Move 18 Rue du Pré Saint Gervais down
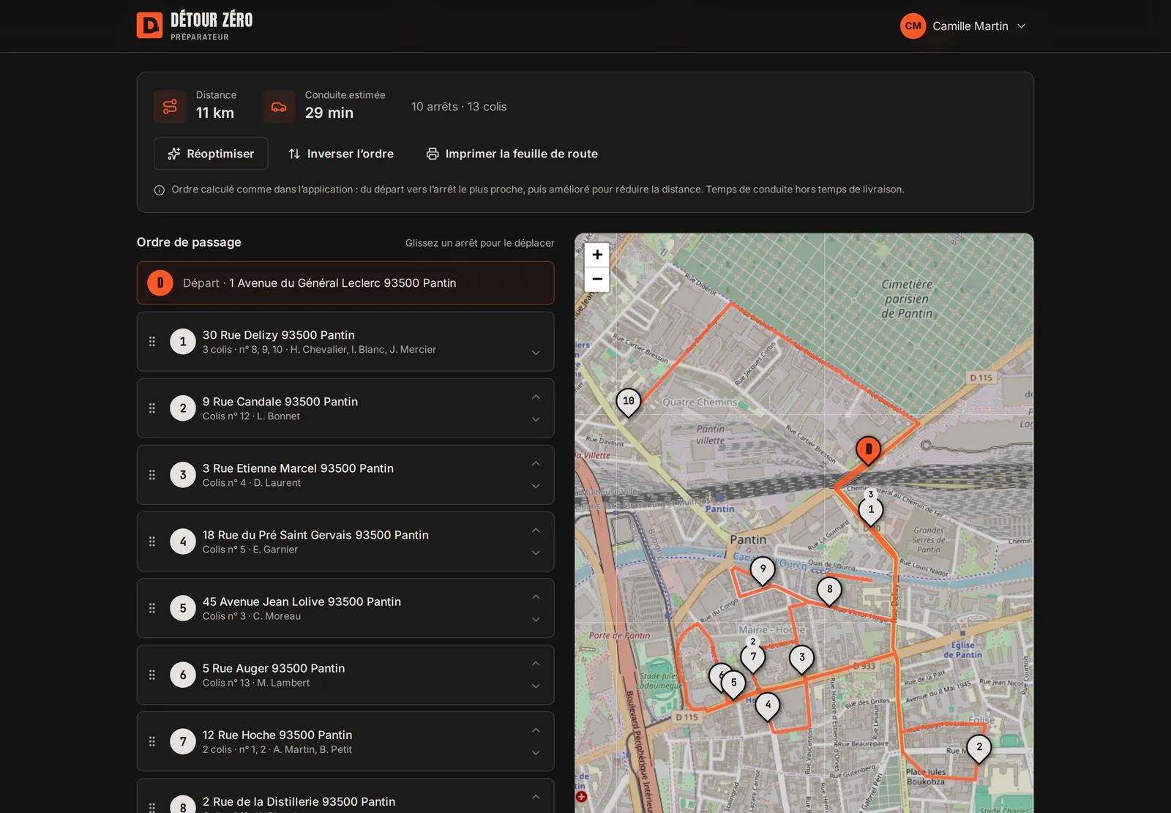 pyautogui.click(x=536, y=552)
